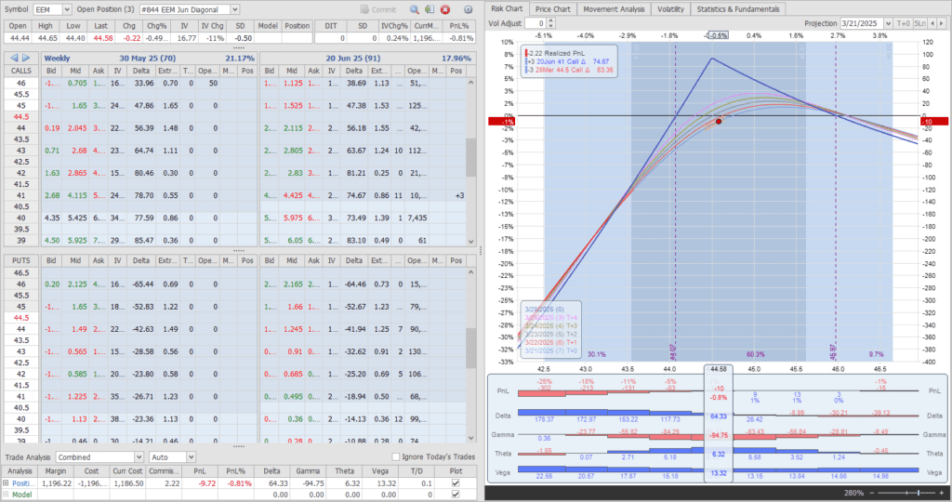Click the 5.975 mid of Jun 40 call
952x502 pixels.
292,218
